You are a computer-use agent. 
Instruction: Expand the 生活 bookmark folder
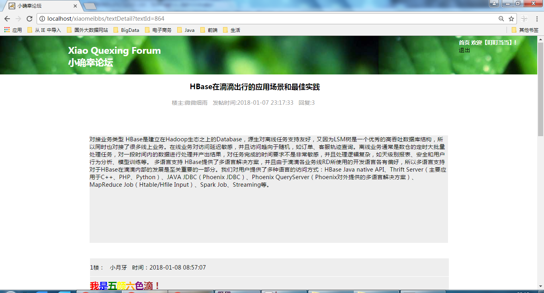click(231, 30)
